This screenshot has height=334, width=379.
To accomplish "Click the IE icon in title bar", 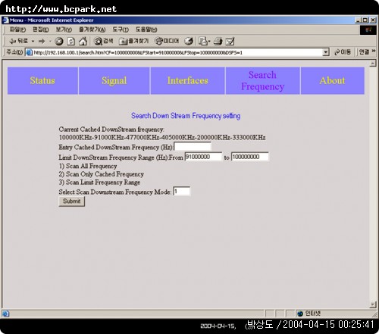I will (x=5, y=20).
